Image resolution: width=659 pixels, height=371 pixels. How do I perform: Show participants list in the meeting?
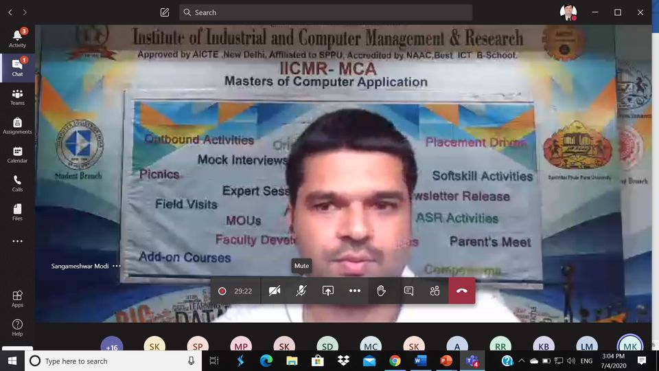[435, 291]
